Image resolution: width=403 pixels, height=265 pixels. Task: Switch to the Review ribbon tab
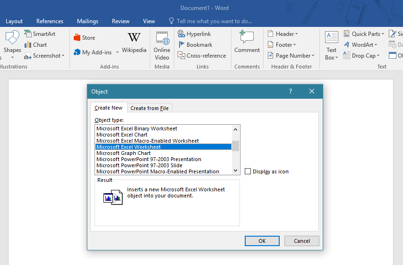120,21
